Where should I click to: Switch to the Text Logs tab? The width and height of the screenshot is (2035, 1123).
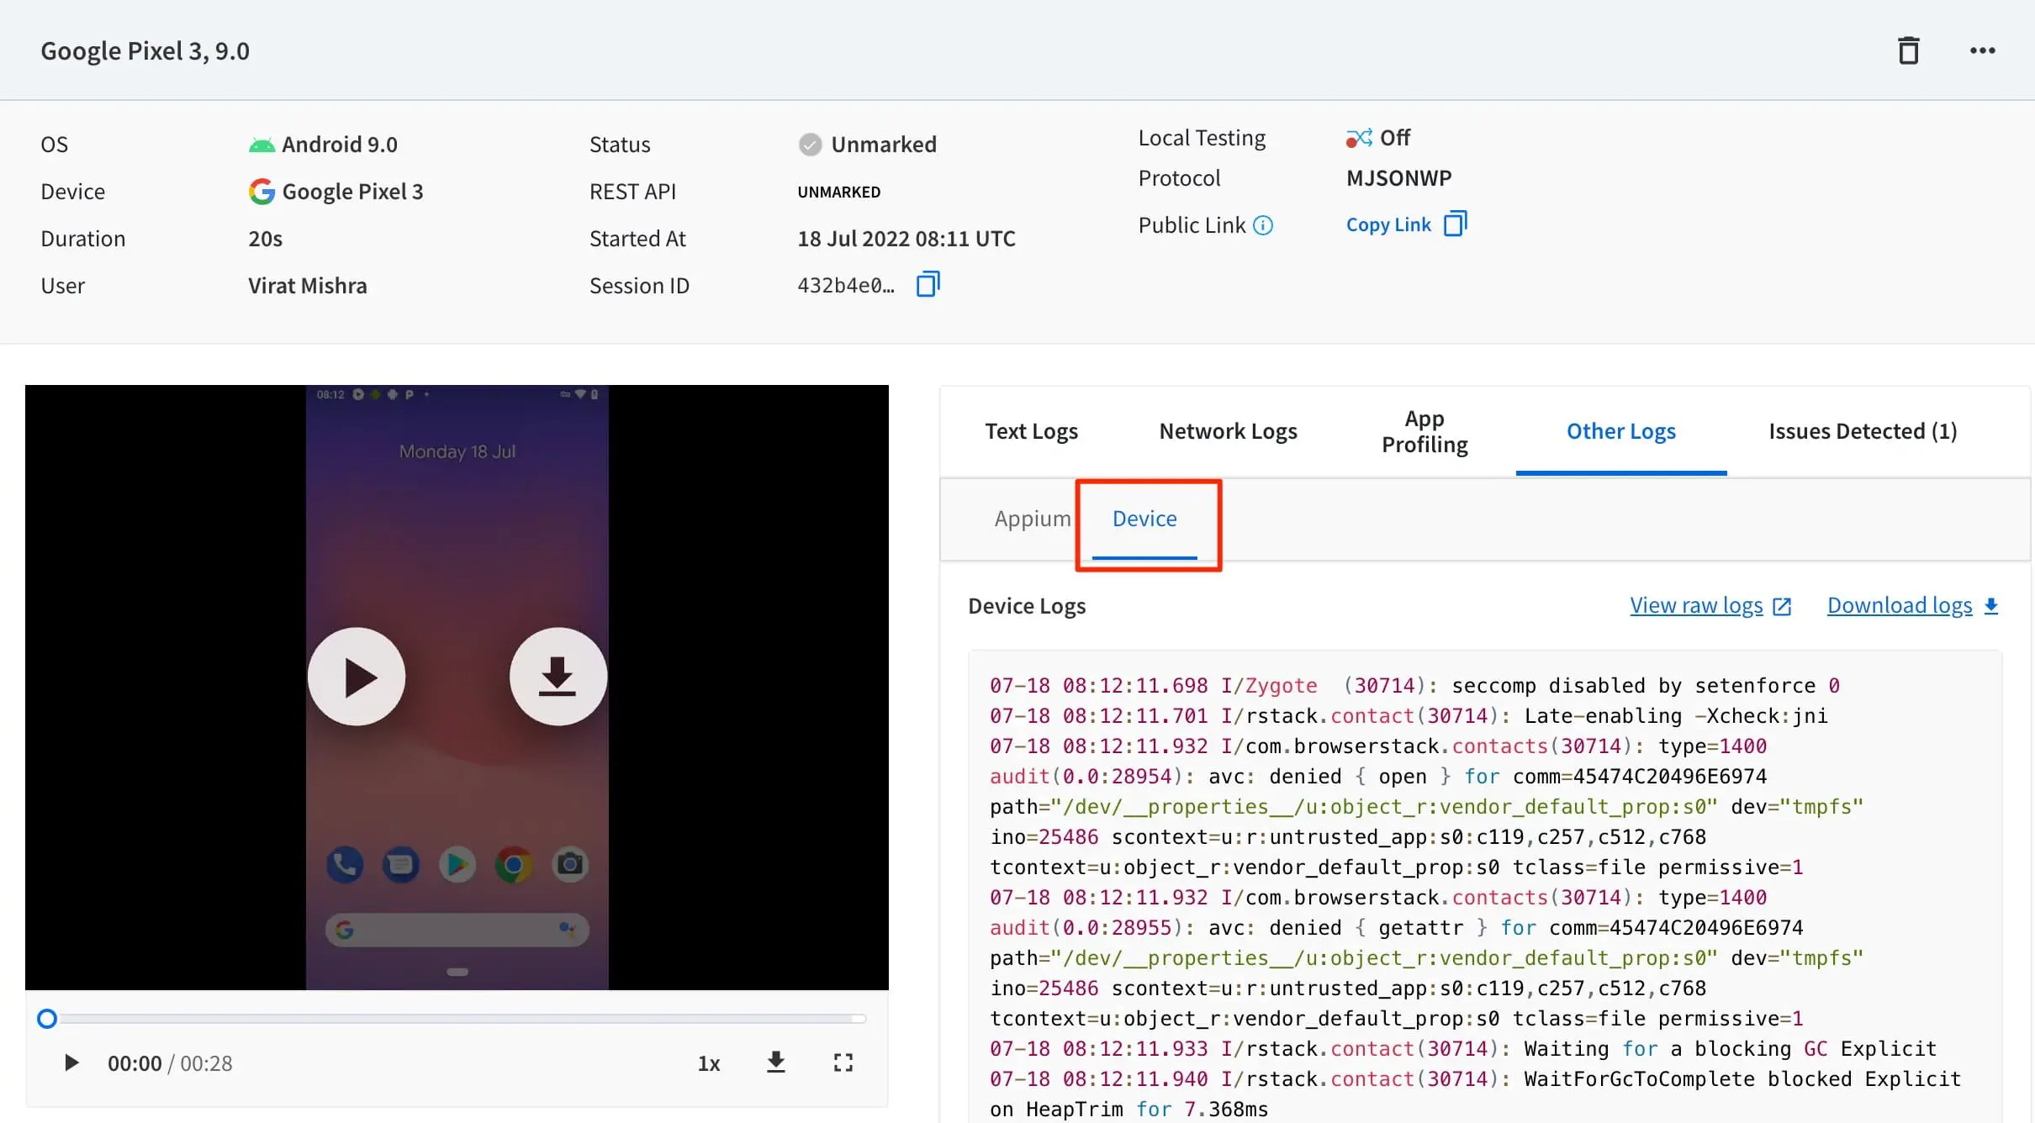click(x=1031, y=431)
